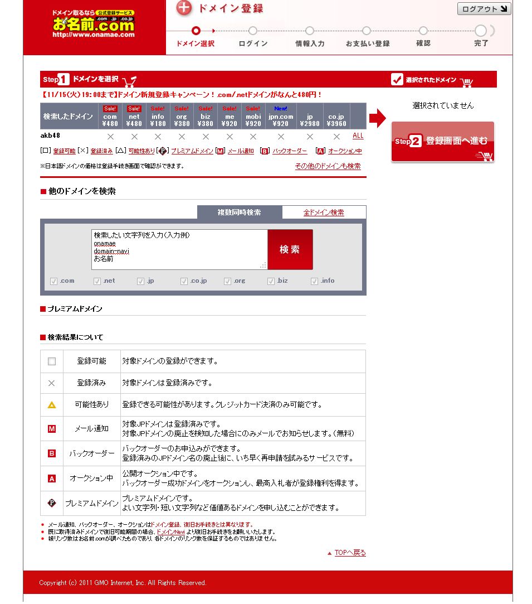Proceed with Step 2 登録画面へ進む button
Viewport: 532px width, 604px height.
pos(443,141)
